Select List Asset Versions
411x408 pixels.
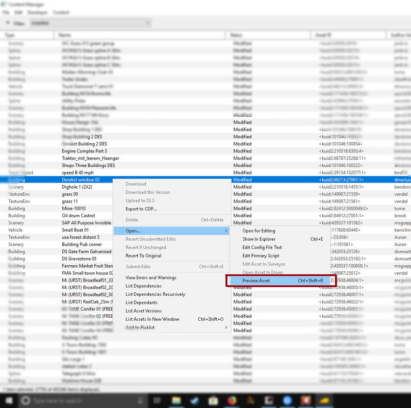coord(171,311)
